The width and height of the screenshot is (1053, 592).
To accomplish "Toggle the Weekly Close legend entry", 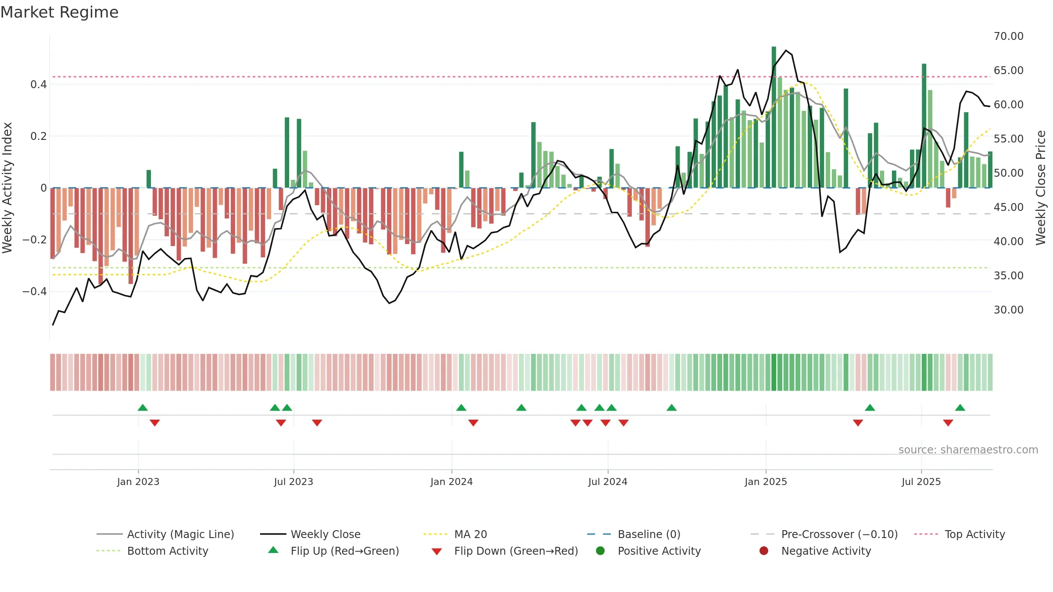I will (x=310, y=534).
